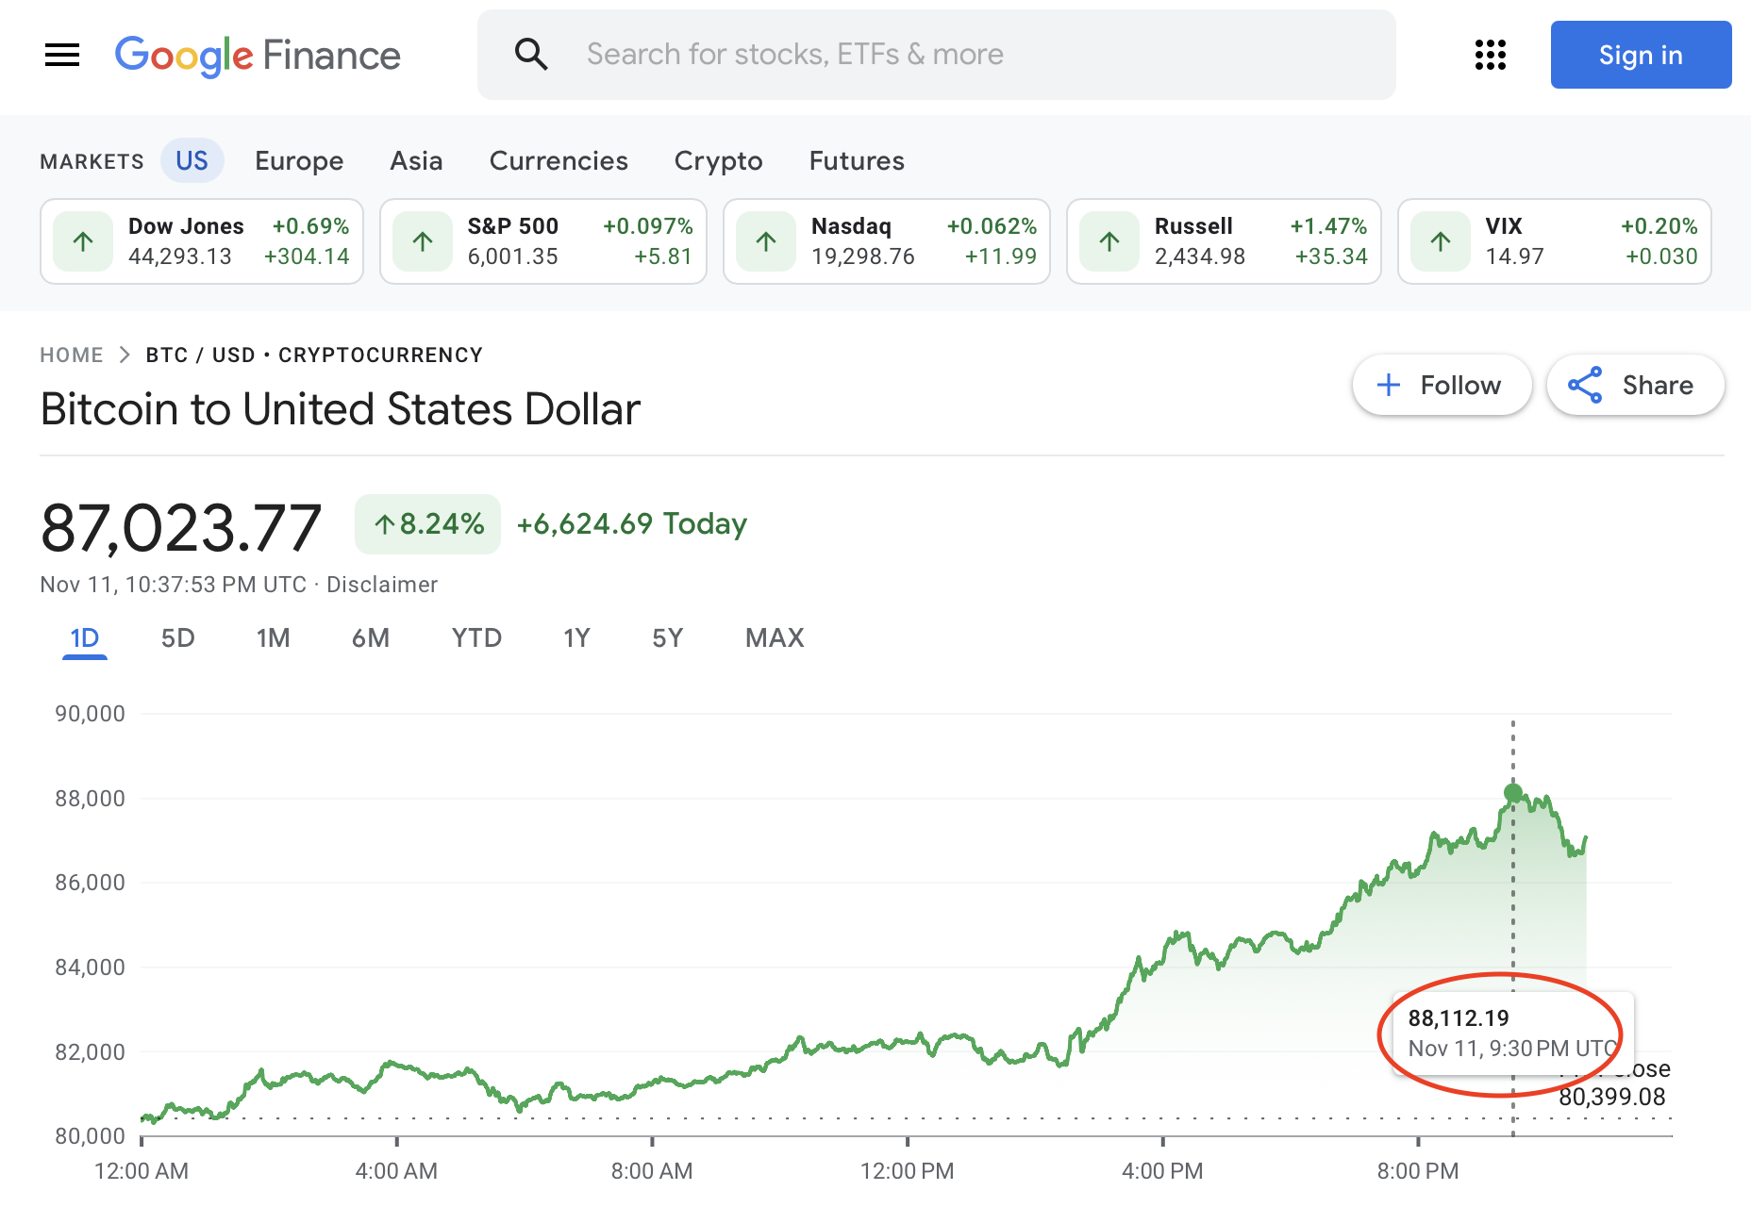The image size is (1751, 1207).
Task: Click the 12:00 PM axis label
Action: click(x=908, y=1171)
